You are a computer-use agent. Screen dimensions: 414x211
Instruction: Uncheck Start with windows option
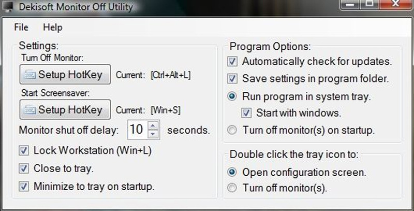click(247, 112)
